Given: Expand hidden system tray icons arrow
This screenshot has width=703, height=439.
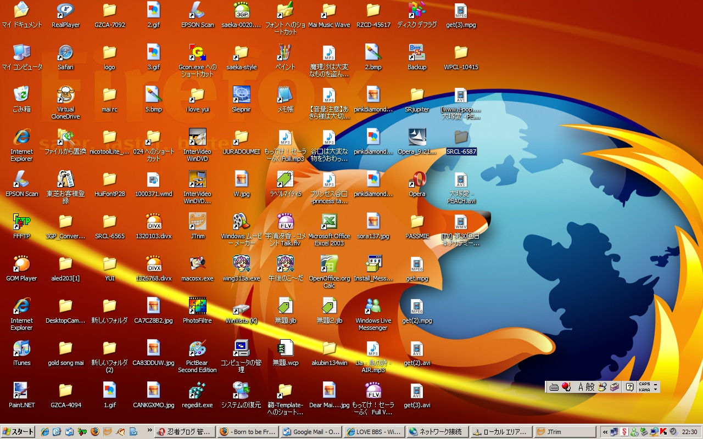Looking at the screenshot, I should (x=605, y=432).
